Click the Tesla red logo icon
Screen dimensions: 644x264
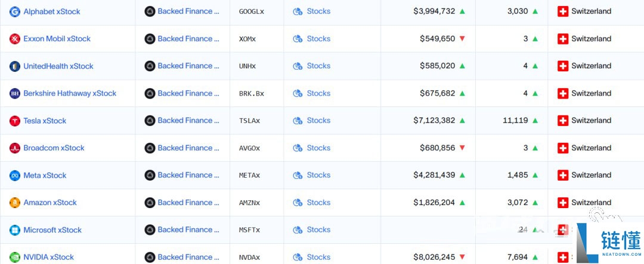[x=15, y=121]
